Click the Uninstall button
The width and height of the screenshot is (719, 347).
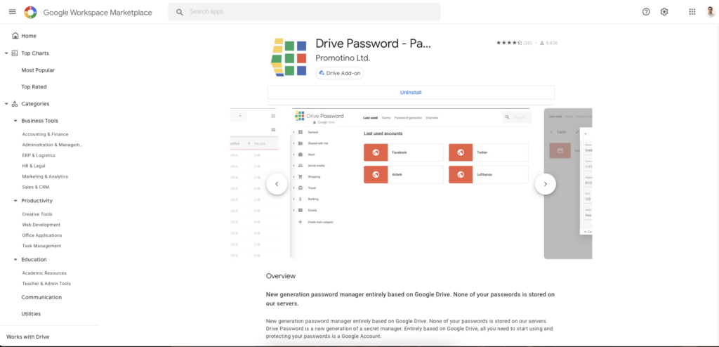click(x=411, y=92)
